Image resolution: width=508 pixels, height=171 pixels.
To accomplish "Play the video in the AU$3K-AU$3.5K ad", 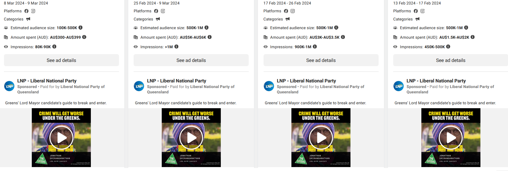I will (x=321, y=138).
